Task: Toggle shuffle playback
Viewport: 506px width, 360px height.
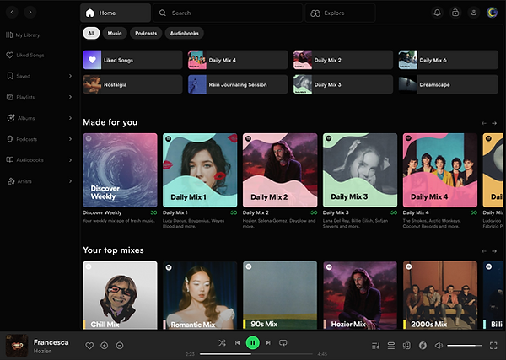Action: (222, 342)
